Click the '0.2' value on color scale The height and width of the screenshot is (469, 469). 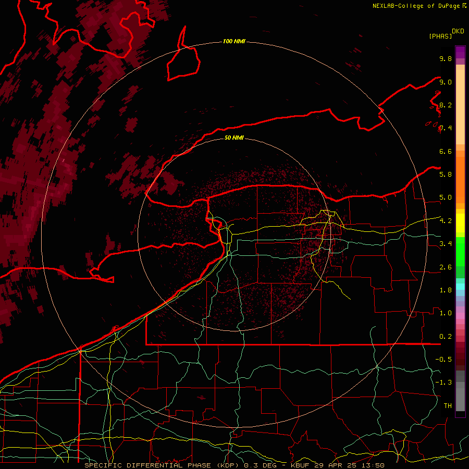coord(446,337)
